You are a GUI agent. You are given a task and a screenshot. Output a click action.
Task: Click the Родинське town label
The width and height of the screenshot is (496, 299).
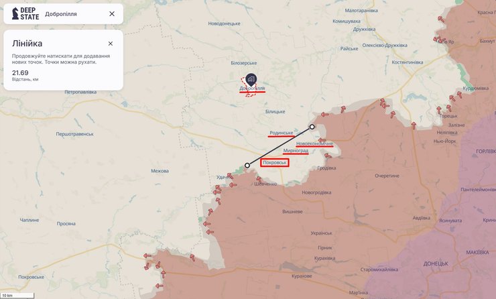282,133
